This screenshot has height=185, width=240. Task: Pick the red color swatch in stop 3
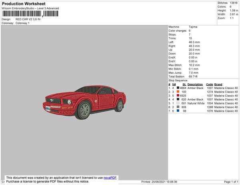(178, 96)
